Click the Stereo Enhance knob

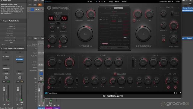tap(143, 62)
